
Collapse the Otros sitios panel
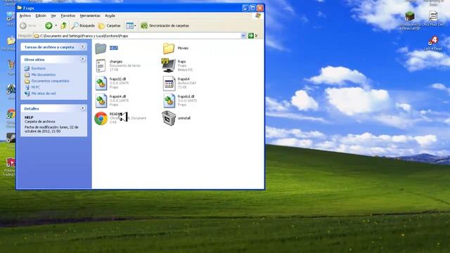(83, 59)
